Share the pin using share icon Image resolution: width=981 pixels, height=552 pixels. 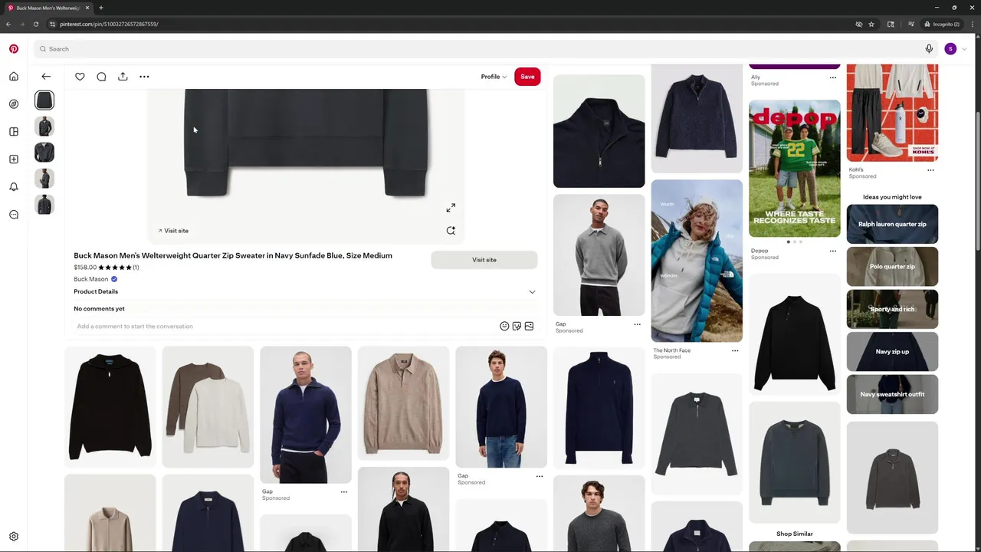tap(123, 77)
